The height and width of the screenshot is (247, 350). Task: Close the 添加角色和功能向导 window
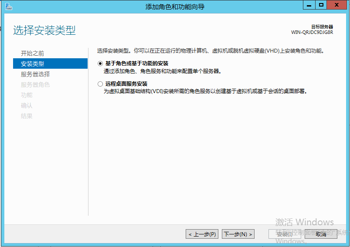coord(336,5)
